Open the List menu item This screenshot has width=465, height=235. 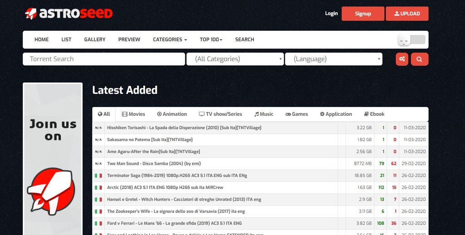(66, 39)
